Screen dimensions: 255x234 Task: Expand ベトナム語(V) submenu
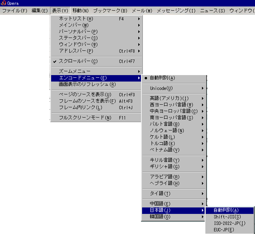174,150
